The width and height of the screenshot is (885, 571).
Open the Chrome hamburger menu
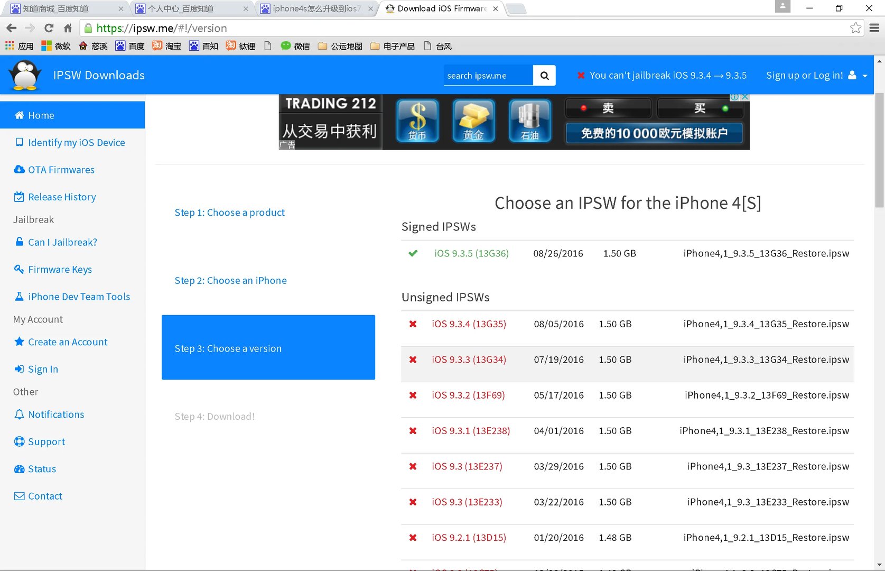pos(874,28)
